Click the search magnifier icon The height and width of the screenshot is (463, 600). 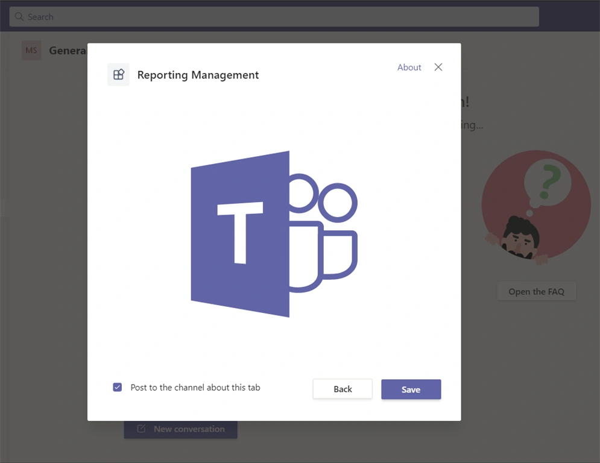[19, 16]
